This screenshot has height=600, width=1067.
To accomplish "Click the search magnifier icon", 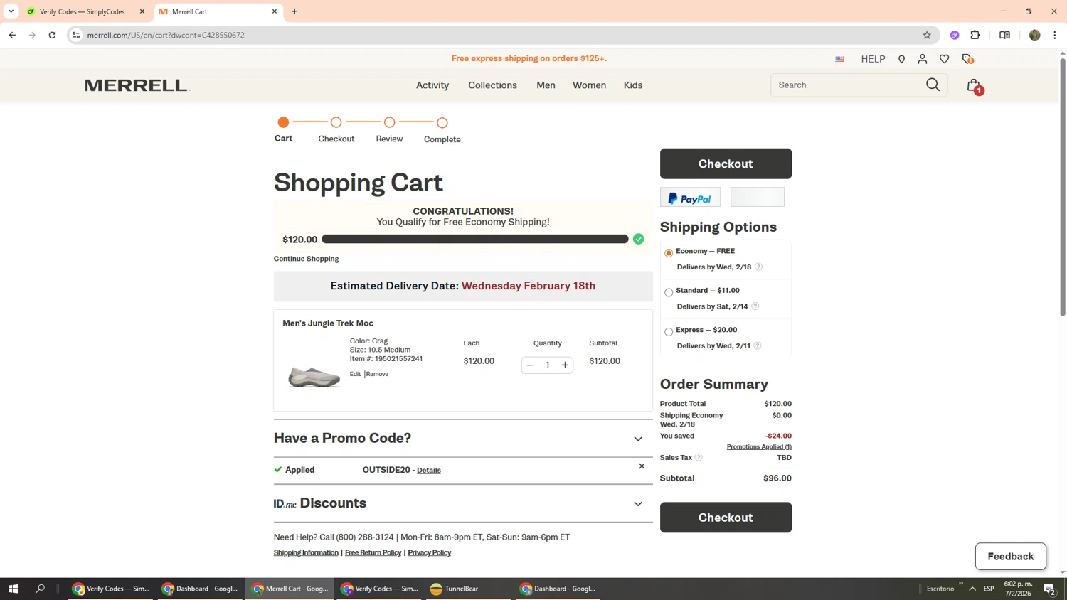I will click(933, 85).
